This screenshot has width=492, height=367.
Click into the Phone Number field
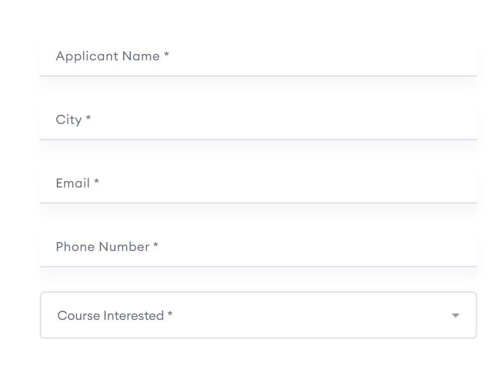click(x=258, y=247)
